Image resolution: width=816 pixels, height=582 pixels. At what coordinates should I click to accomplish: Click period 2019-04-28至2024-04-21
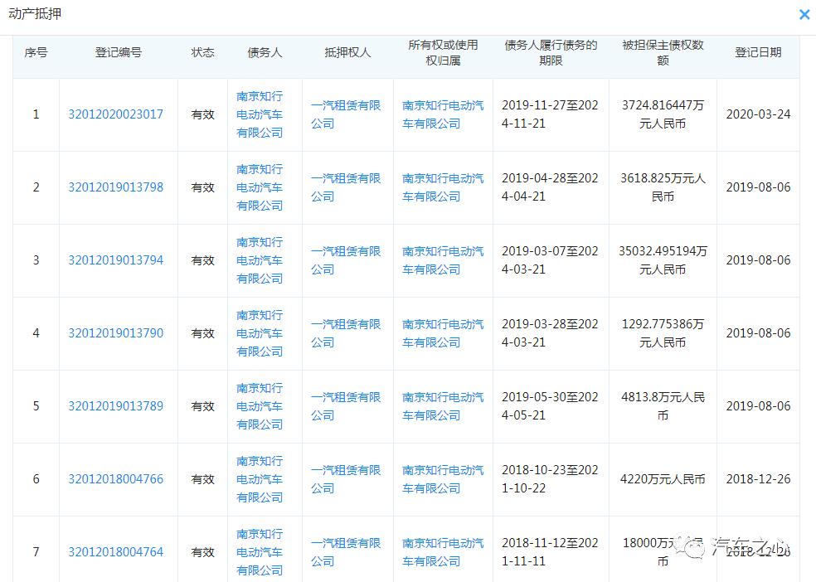pos(550,187)
